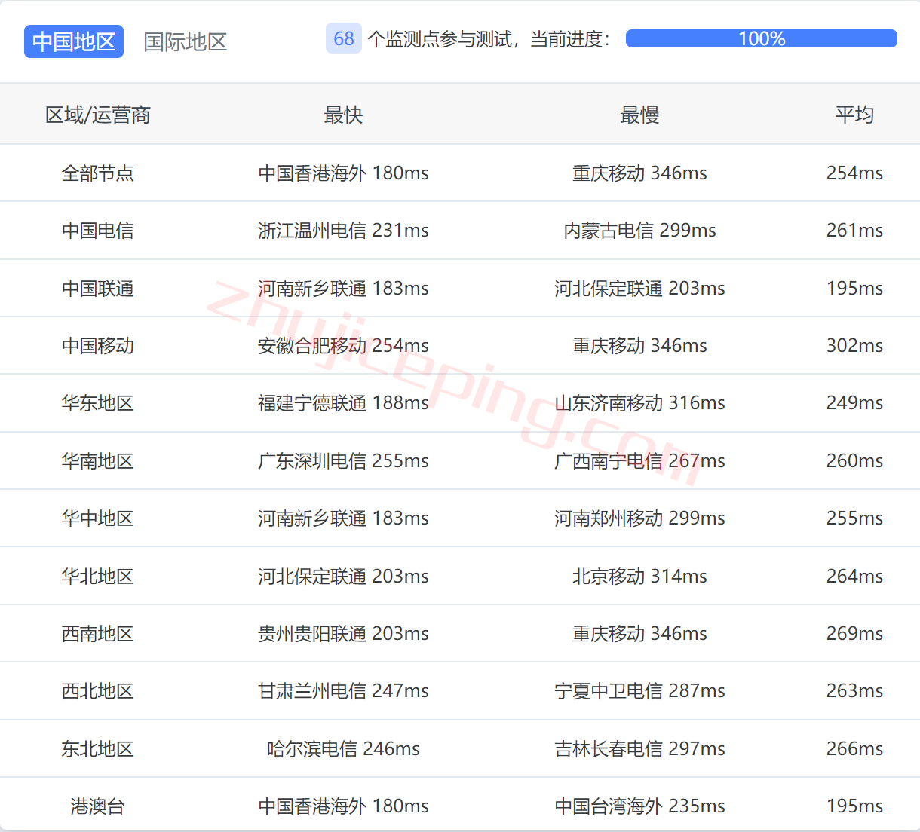Screen dimensions: 920x832
Task: Click 北京移动 314ms cell
Action: pyautogui.click(x=639, y=577)
